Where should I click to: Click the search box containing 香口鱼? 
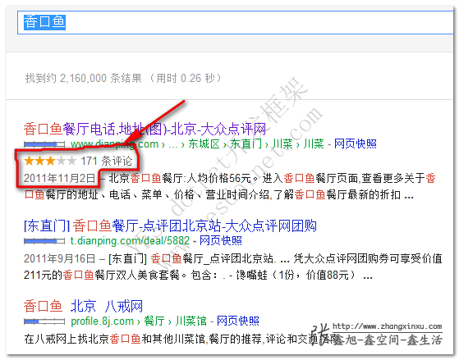coord(236,22)
